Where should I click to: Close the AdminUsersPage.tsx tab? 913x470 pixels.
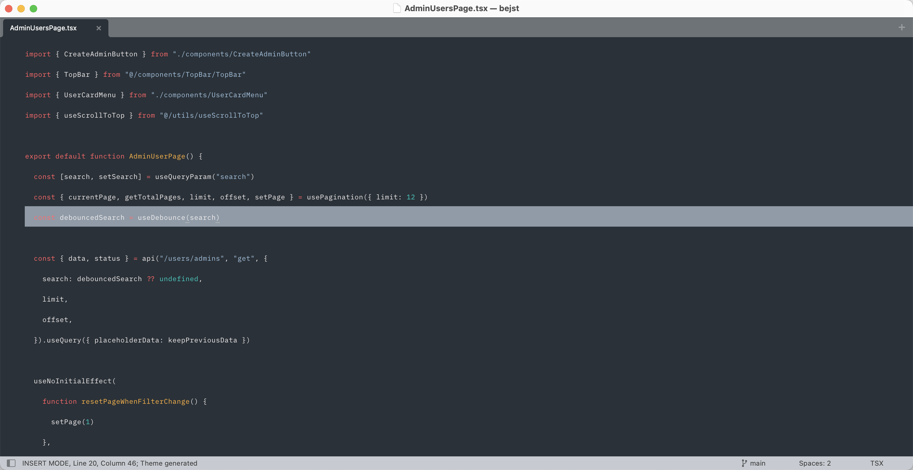98,28
